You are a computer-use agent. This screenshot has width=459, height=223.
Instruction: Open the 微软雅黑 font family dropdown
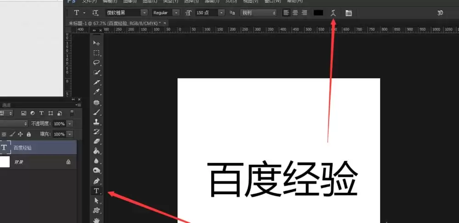tap(144, 13)
